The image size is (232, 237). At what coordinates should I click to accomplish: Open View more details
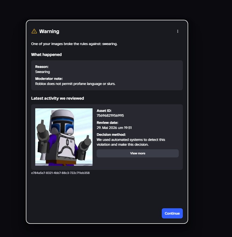[x=138, y=153]
